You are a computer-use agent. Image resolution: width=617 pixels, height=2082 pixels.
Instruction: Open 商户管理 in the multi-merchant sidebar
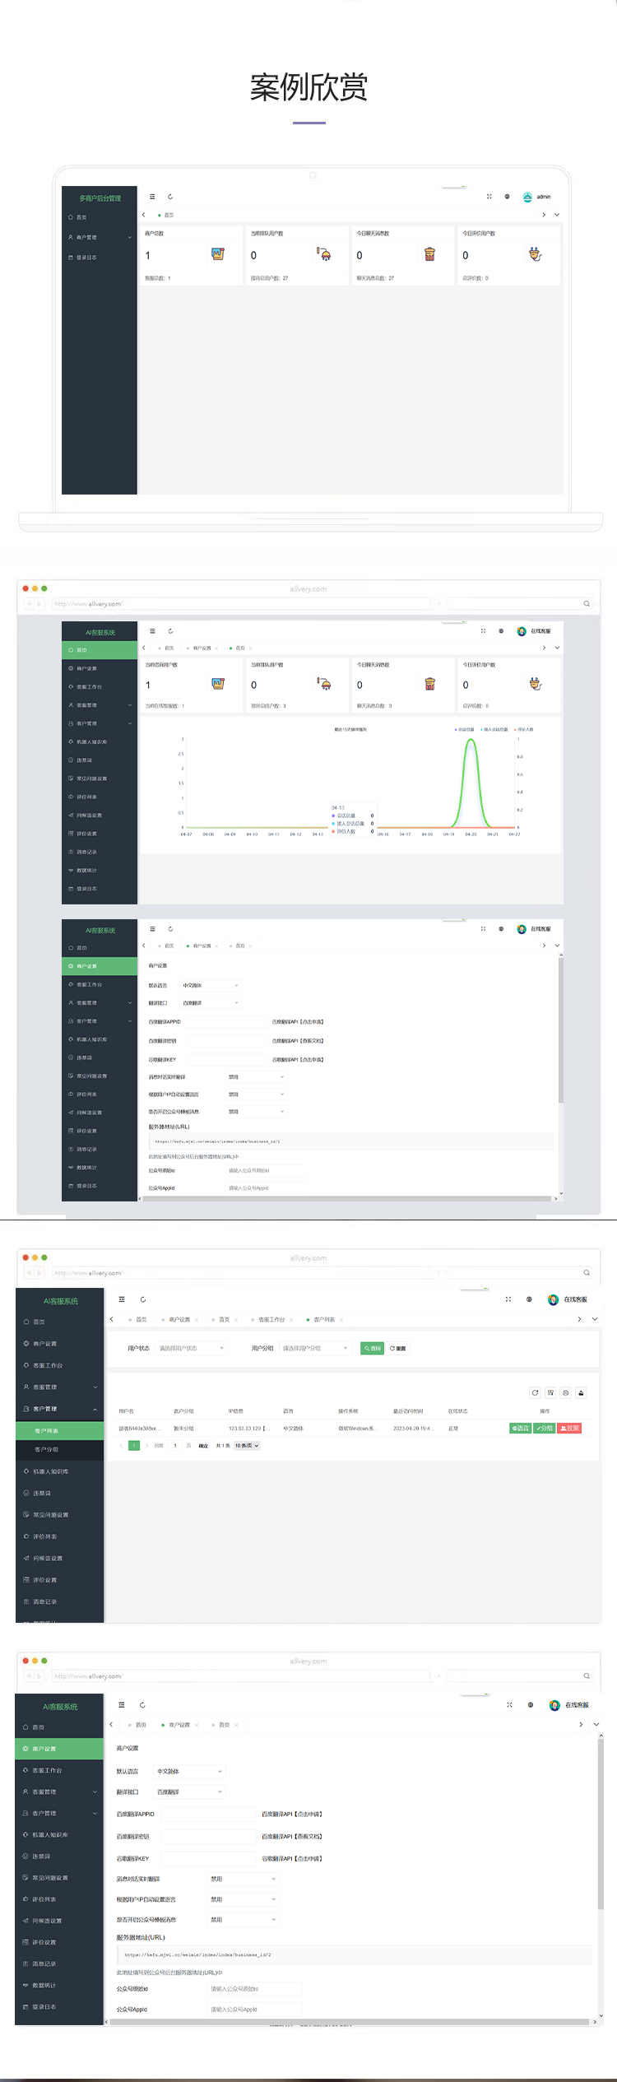[x=86, y=237]
